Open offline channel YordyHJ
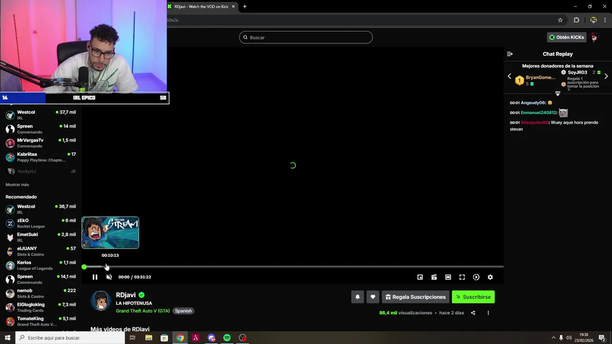 coord(41,171)
